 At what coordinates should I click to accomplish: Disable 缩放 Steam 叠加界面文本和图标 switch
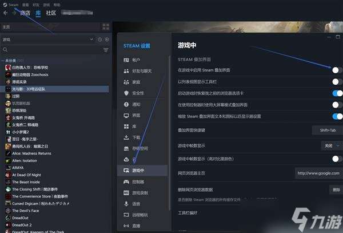click(337, 116)
